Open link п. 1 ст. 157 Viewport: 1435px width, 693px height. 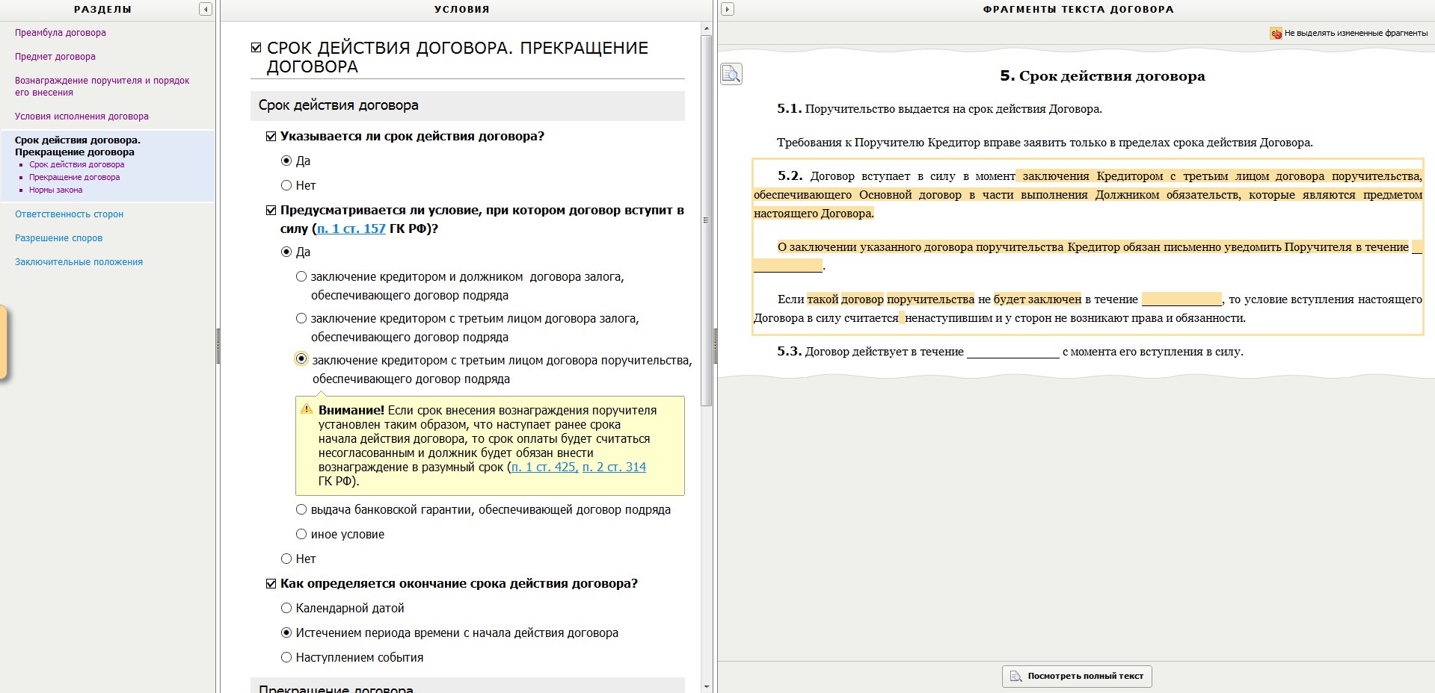(351, 229)
